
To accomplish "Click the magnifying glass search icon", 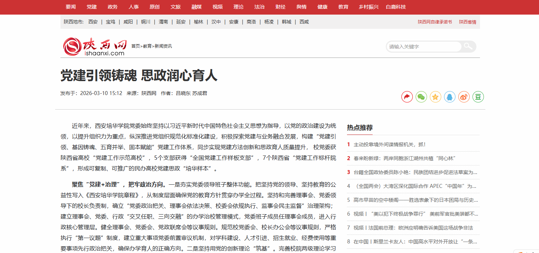I will [x=468, y=46].
